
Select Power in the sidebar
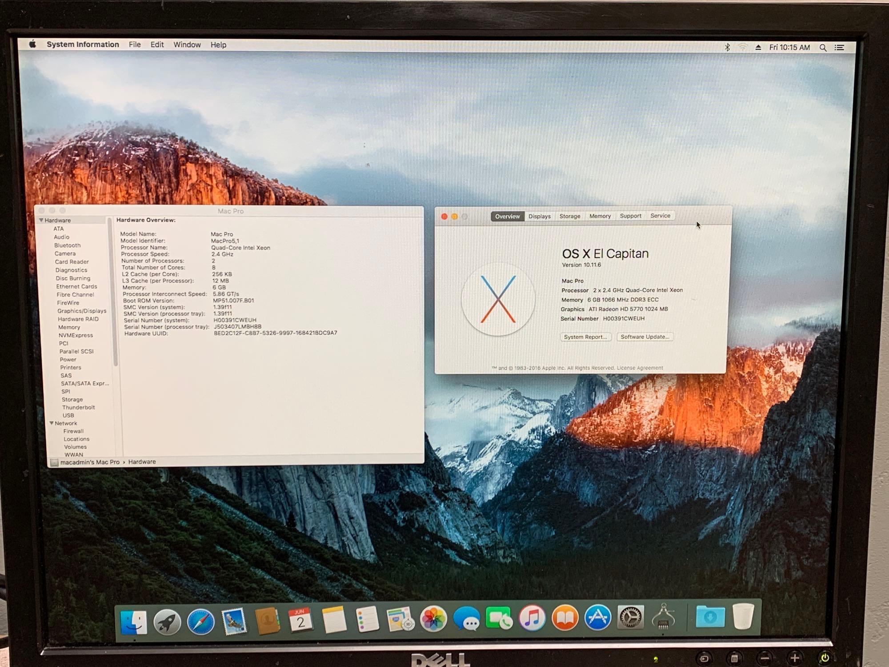pyautogui.click(x=68, y=359)
